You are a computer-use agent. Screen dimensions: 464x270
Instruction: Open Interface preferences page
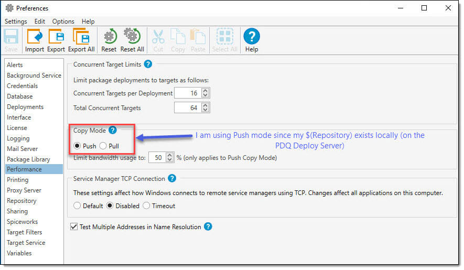pos(34,117)
